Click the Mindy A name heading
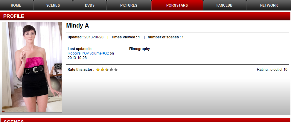291x122 pixels. 77,25
